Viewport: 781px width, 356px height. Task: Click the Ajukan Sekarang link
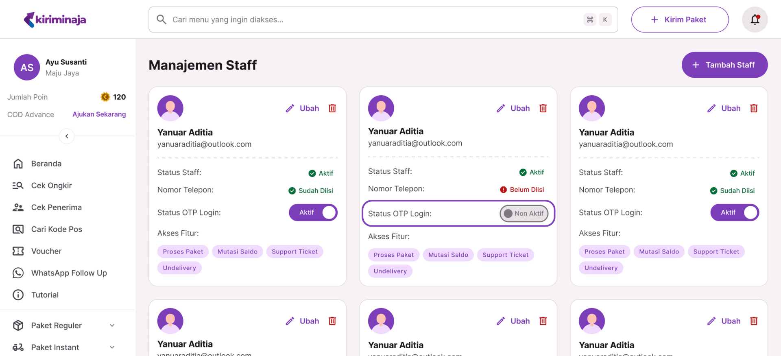(99, 114)
